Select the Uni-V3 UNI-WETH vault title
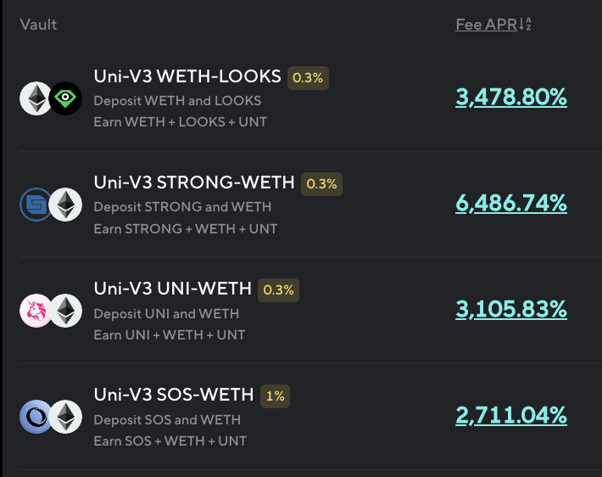The height and width of the screenshot is (477, 602). coord(173,289)
